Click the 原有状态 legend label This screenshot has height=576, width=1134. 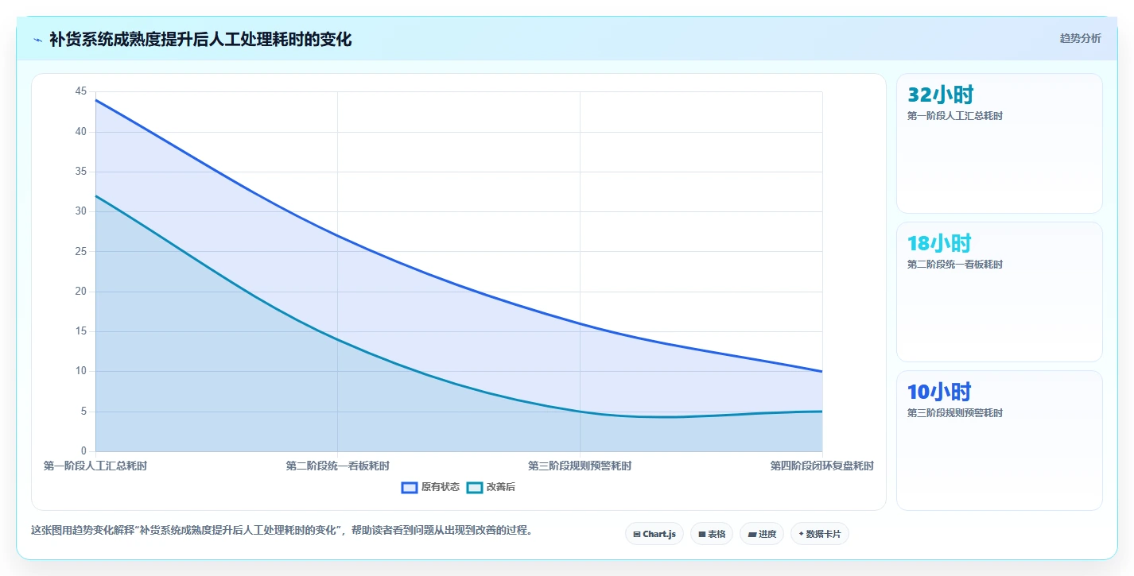(441, 487)
